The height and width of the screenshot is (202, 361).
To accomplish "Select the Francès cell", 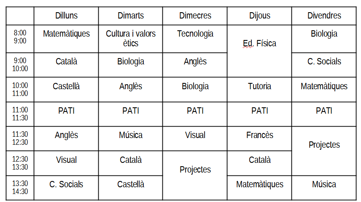I will [259, 136].
